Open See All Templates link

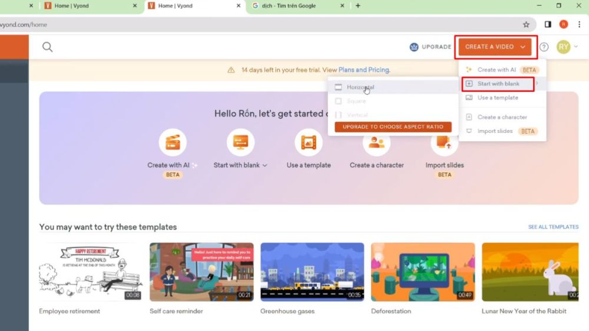(x=553, y=227)
